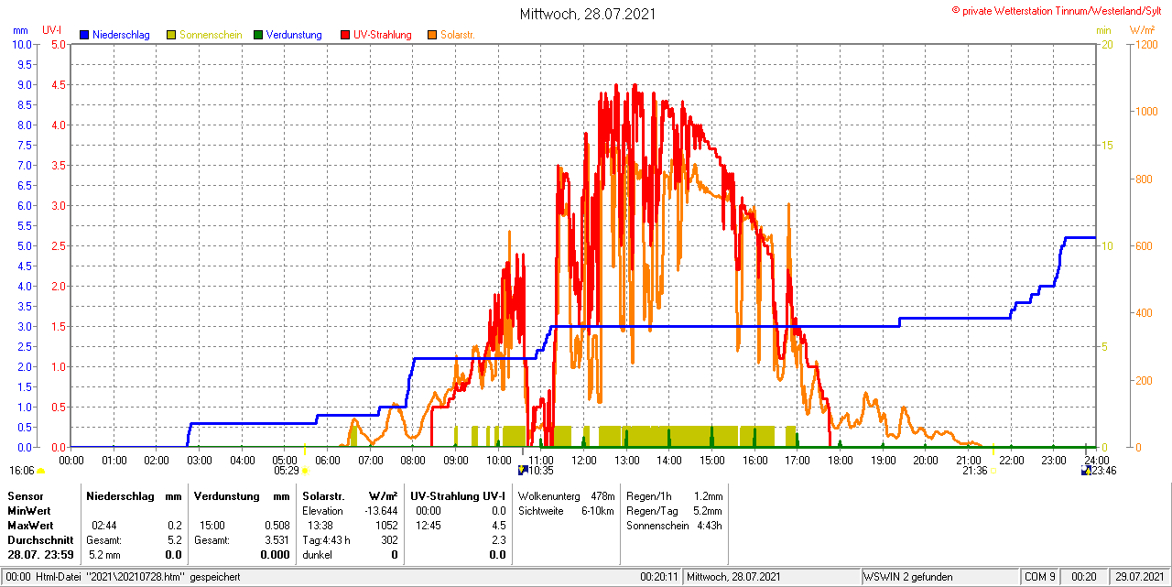Select the UV-Strahlung legend label
This screenshot has width=1172, height=587.
[x=383, y=35]
